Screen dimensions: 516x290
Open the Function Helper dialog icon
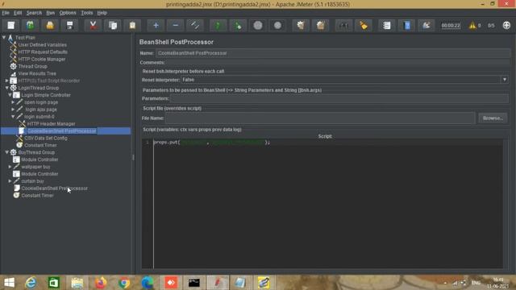pyautogui.click(x=387, y=25)
